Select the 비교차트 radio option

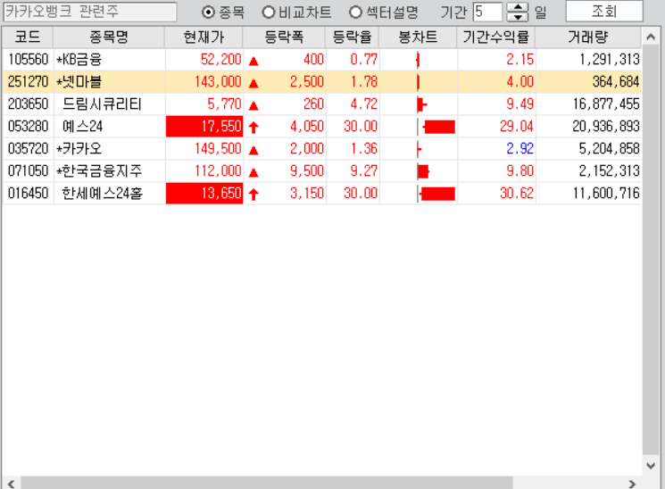269,12
